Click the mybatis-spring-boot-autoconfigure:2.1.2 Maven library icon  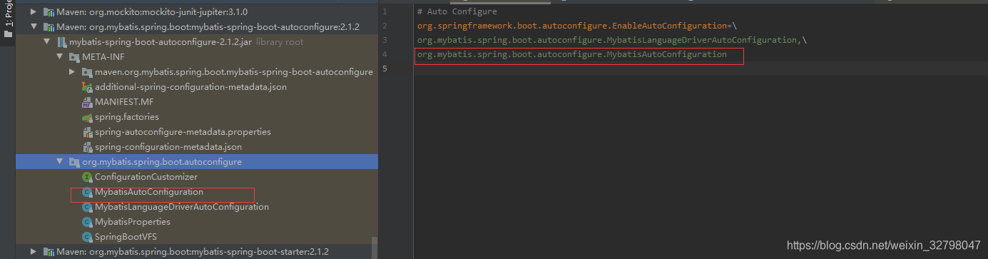pyautogui.click(x=49, y=27)
